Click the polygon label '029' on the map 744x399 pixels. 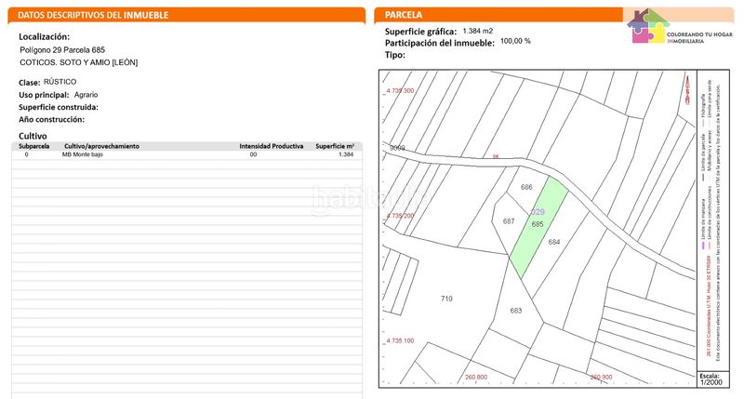[x=538, y=212]
